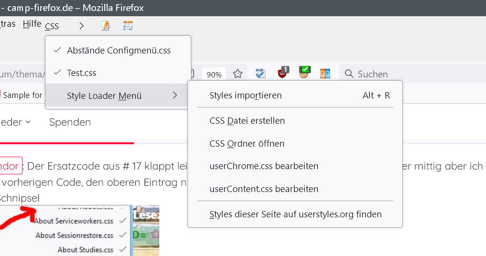
Task: Toggle the Test.css style off
Action: pyautogui.click(x=81, y=73)
